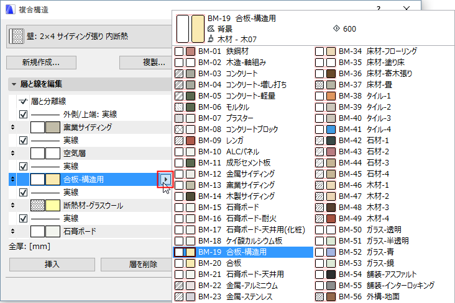Choose BM-03 コンクリート material
The image size is (455, 303).
[x=242, y=74]
